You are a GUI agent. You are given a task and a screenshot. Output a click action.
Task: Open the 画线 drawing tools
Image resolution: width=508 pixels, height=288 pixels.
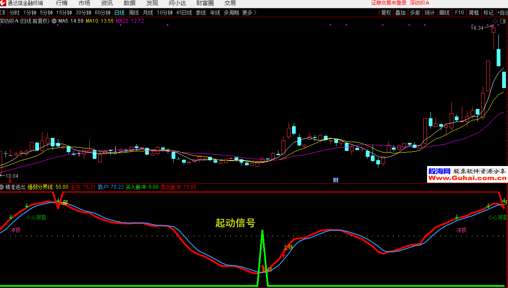(x=444, y=13)
